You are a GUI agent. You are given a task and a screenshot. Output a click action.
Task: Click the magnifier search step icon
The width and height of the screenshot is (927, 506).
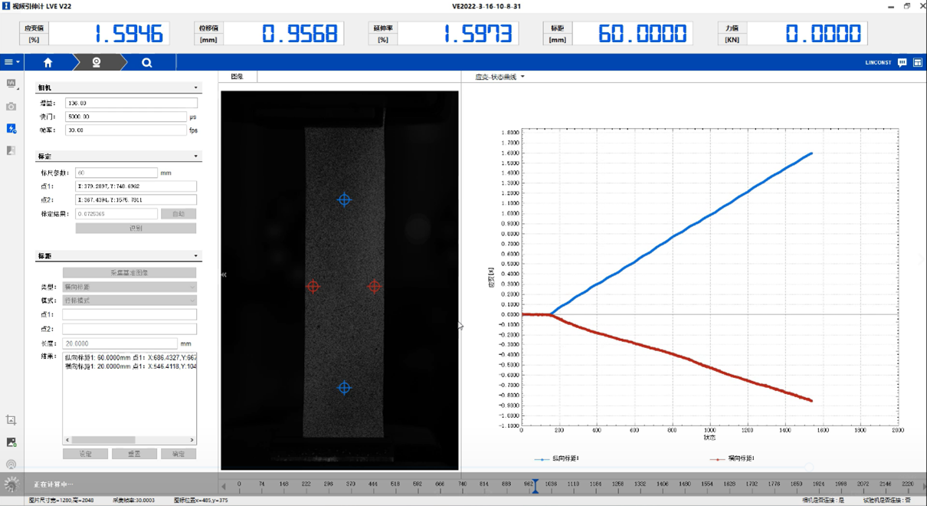pyautogui.click(x=146, y=63)
